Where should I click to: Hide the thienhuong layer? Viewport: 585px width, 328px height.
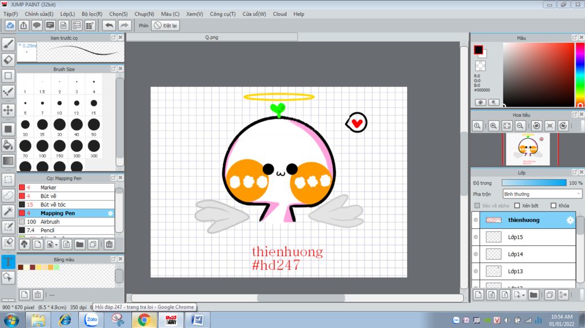pyautogui.click(x=476, y=220)
